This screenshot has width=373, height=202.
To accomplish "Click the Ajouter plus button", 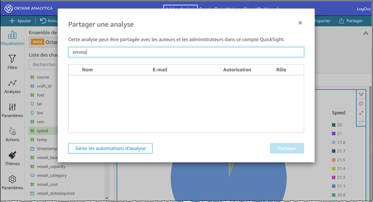I will [x=20, y=21].
